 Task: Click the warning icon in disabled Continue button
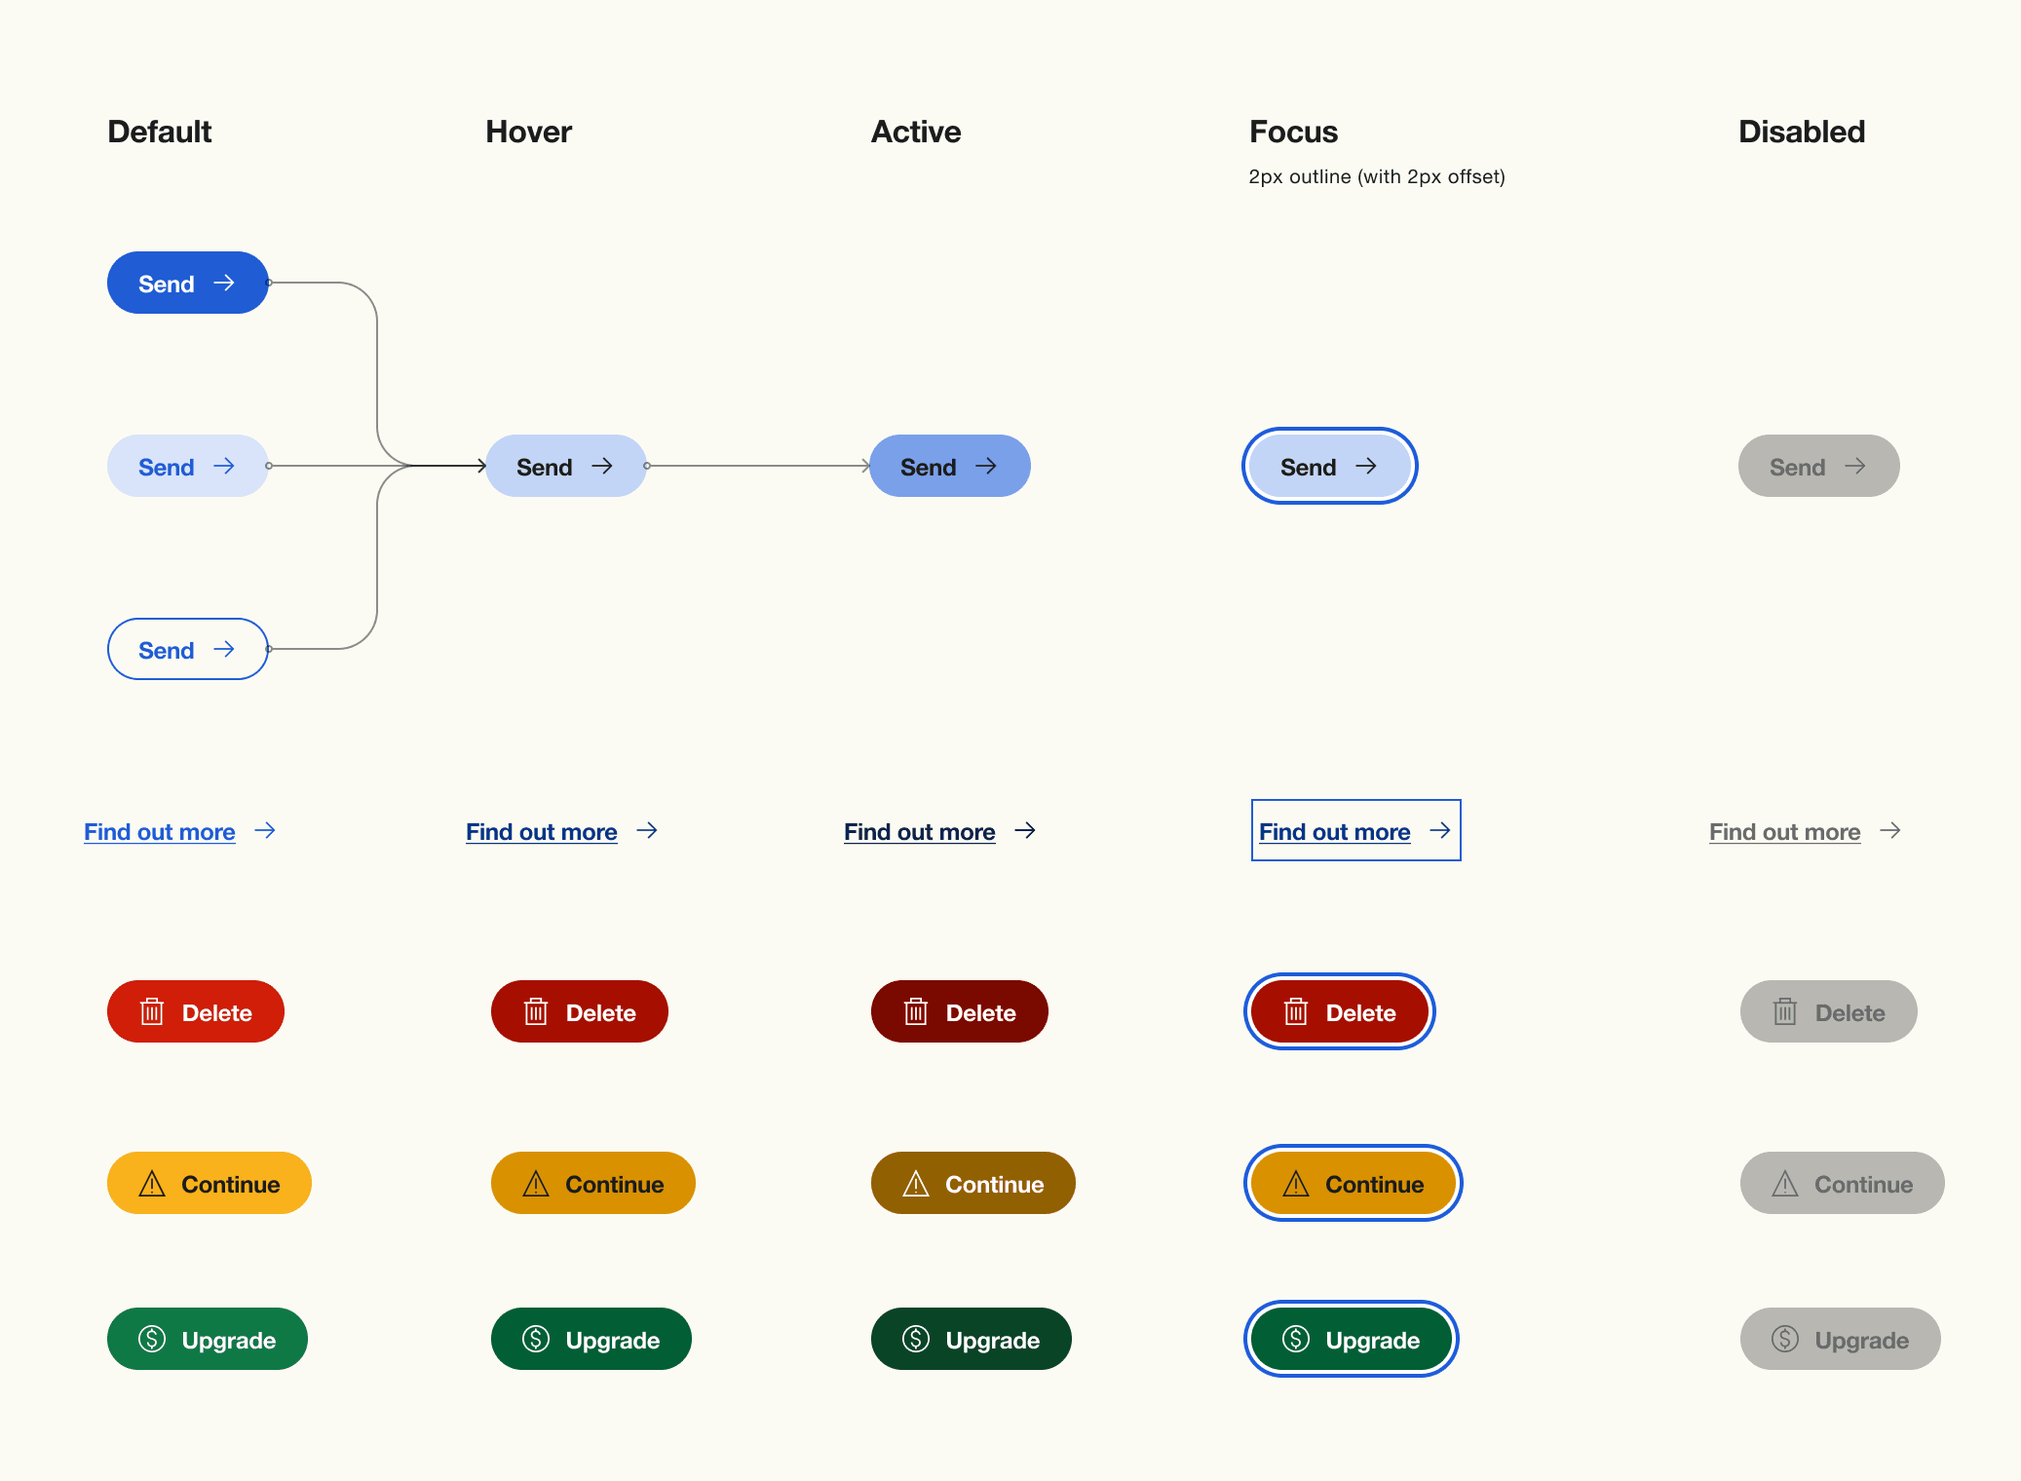pyautogui.click(x=1785, y=1184)
